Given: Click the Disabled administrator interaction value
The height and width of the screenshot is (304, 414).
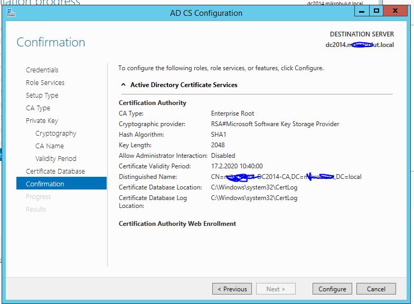Looking at the screenshot, I should pos(223,156).
